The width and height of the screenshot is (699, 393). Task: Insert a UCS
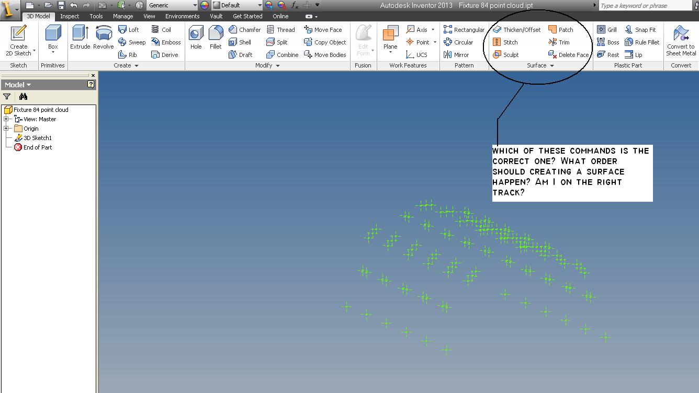click(x=417, y=55)
